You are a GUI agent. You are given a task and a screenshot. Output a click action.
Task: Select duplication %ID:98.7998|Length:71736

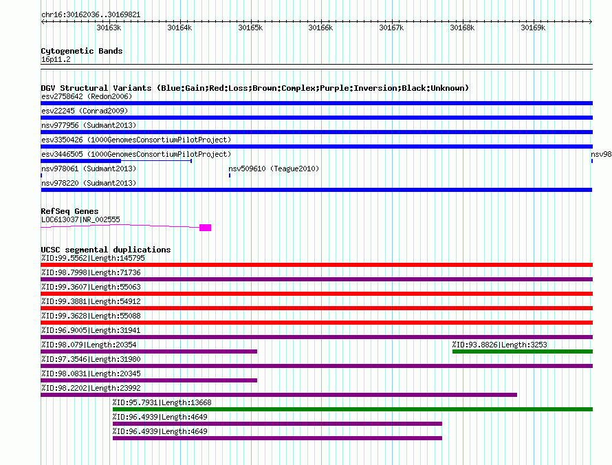91,272
